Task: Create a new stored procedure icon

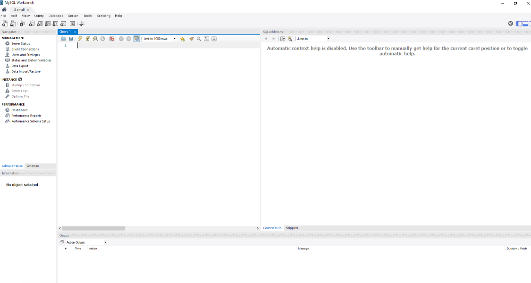Action: click(x=55, y=24)
